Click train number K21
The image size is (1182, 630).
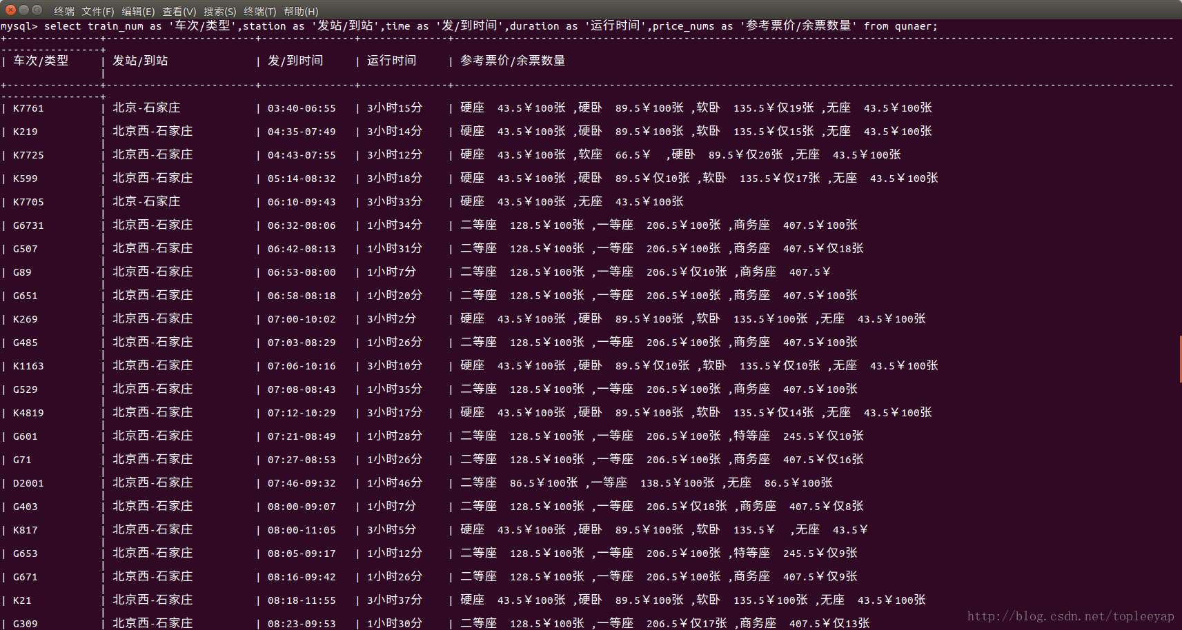(22, 600)
